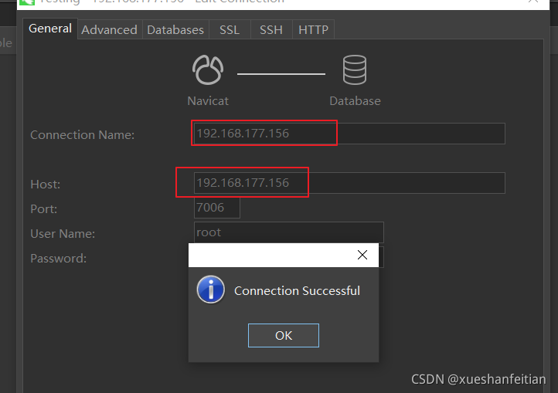
Task: Click the Connection Successful message text
Action: tap(297, 291)
